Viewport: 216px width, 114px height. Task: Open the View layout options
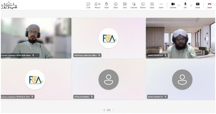coord(125,5)
